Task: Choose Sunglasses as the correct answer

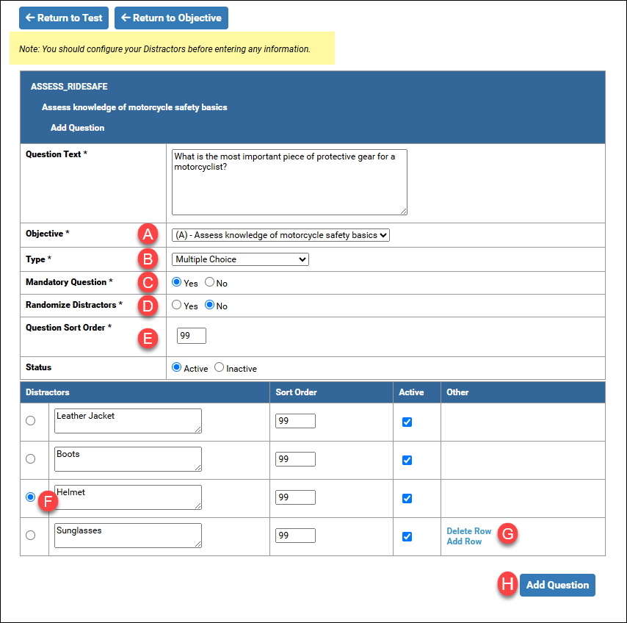Action: pyautogui.click(x=30, y=536)
